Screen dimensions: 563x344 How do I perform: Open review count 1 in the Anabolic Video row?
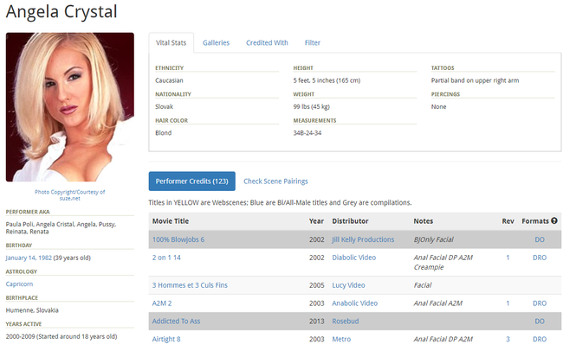pos(508,303)
